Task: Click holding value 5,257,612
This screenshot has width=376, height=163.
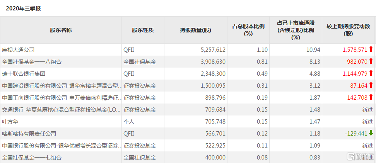Action: [x=213, y=50]
